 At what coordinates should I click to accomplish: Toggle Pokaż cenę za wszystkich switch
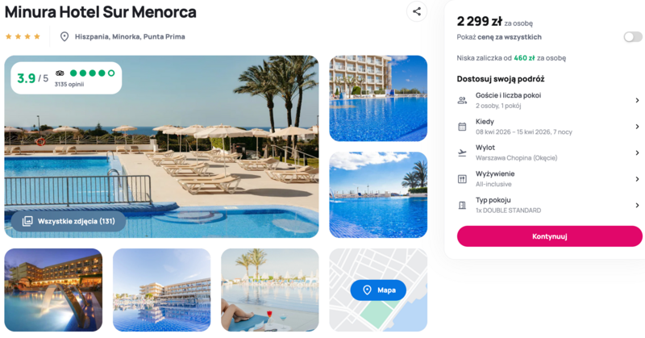coord(633,37)
